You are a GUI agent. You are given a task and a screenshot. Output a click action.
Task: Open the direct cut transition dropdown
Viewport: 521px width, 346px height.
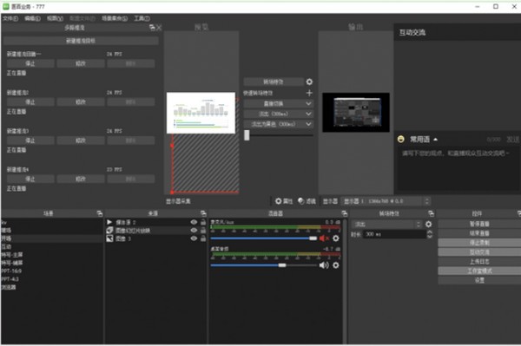308,103
